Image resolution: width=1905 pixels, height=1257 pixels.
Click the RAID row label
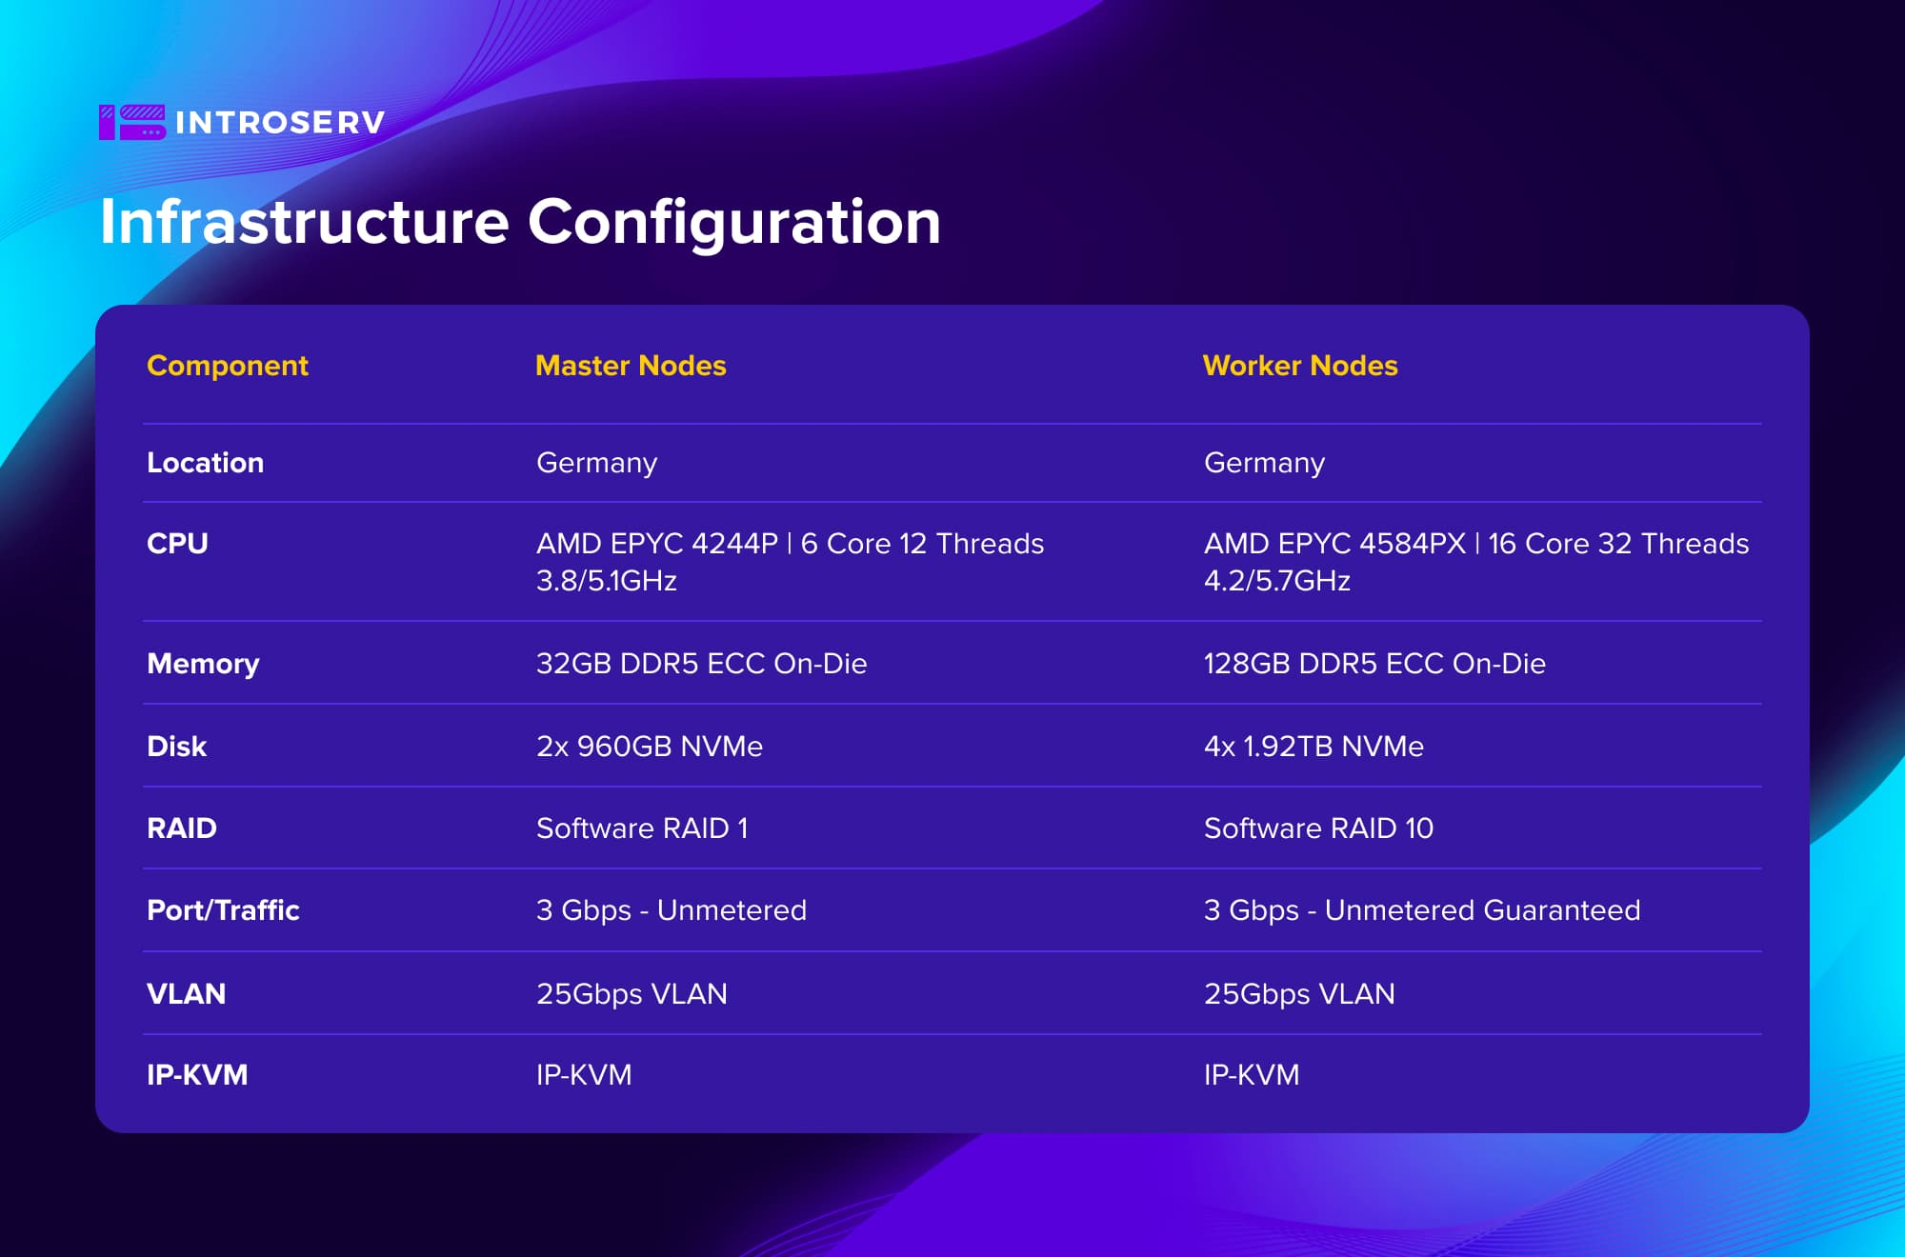181,828
